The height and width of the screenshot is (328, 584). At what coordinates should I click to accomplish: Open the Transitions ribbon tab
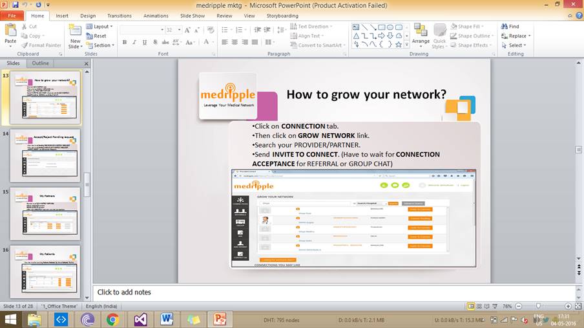tap(120, 16)
